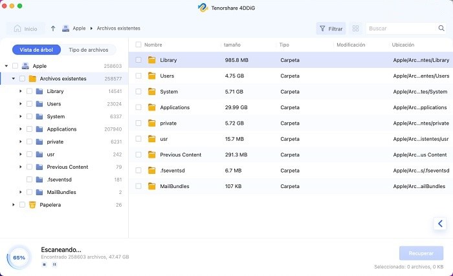Switch to Tipo de archivos tab
This screenshot has height=276, width=453.
pos(89,50)
